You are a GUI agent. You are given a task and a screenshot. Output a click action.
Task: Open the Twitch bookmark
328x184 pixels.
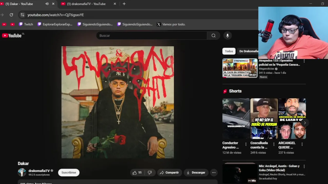click(x=26, y=24)
